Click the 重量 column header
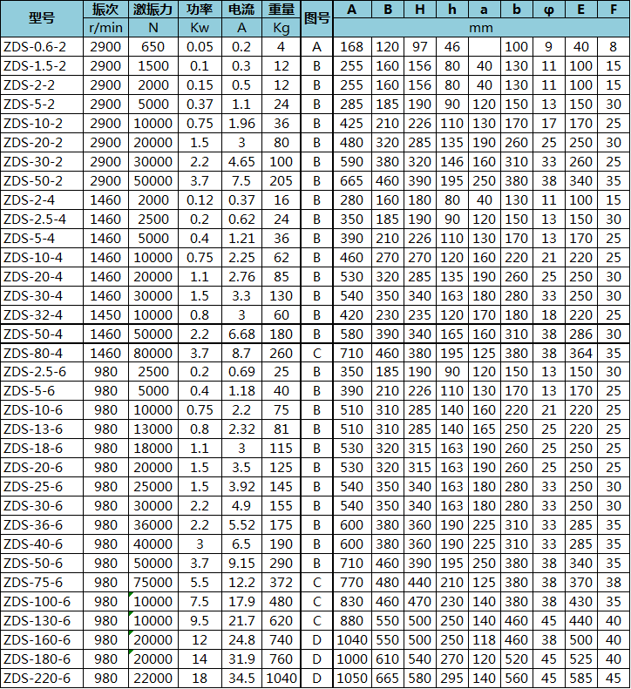 click(281, 10)
